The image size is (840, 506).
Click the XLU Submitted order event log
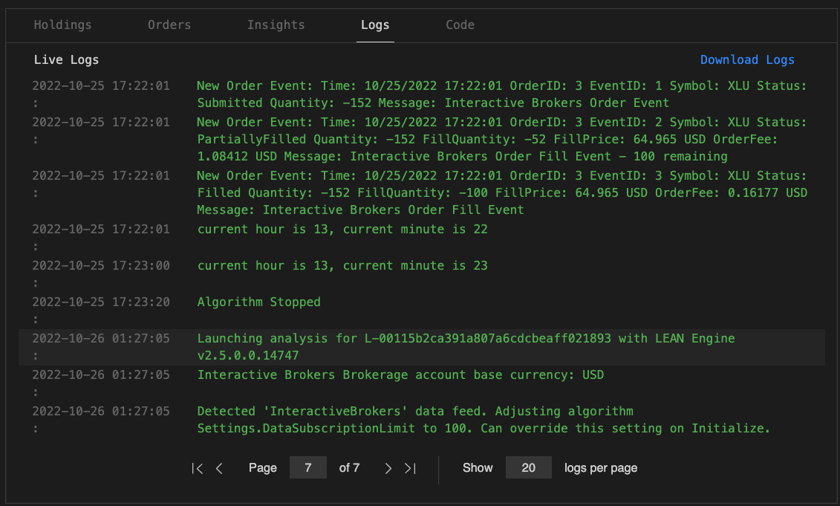click(501, 94)
